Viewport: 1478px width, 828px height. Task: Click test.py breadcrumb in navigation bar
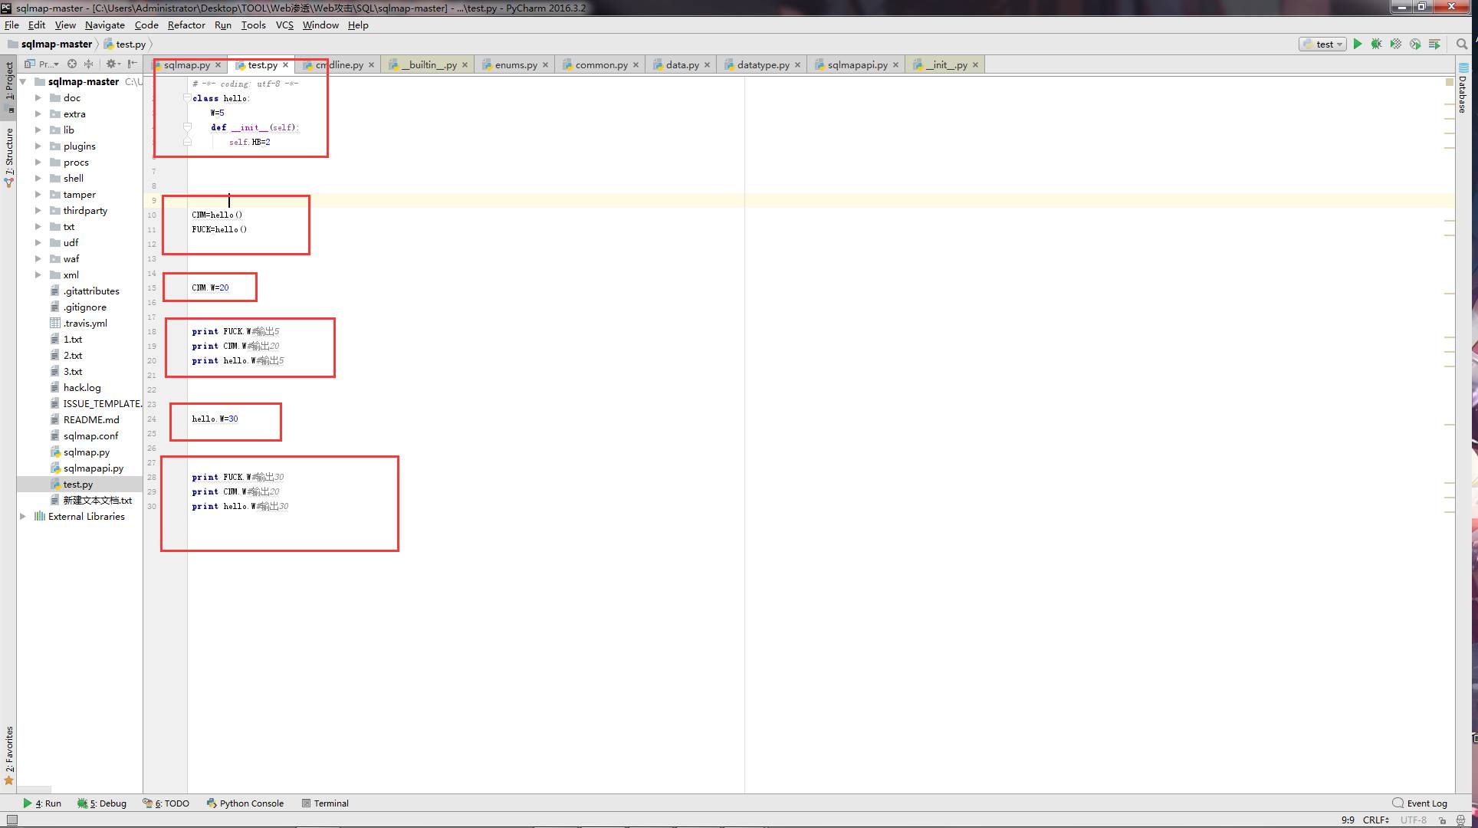pyautogui.click(x=125, y=44)
